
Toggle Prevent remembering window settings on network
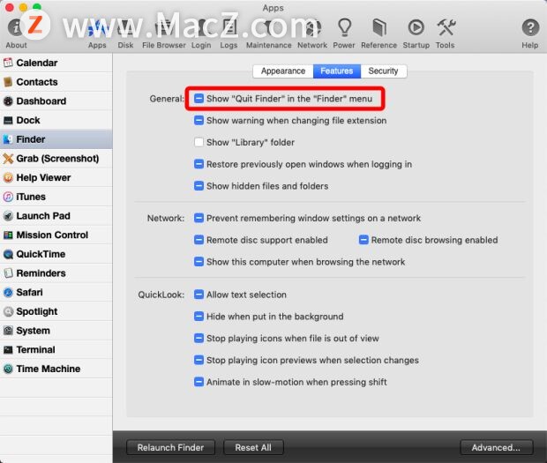tap(199, 218)
